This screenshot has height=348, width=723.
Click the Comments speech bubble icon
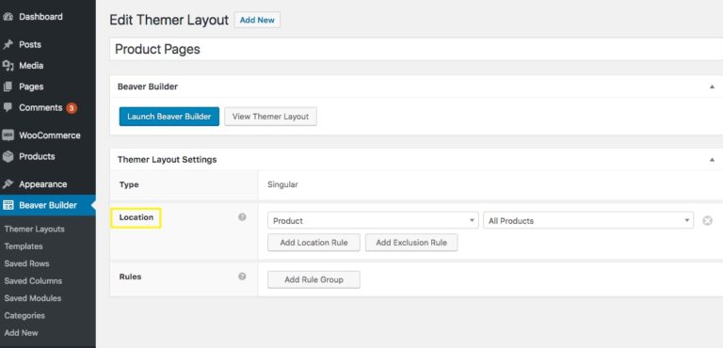click(x=8, y=107)
